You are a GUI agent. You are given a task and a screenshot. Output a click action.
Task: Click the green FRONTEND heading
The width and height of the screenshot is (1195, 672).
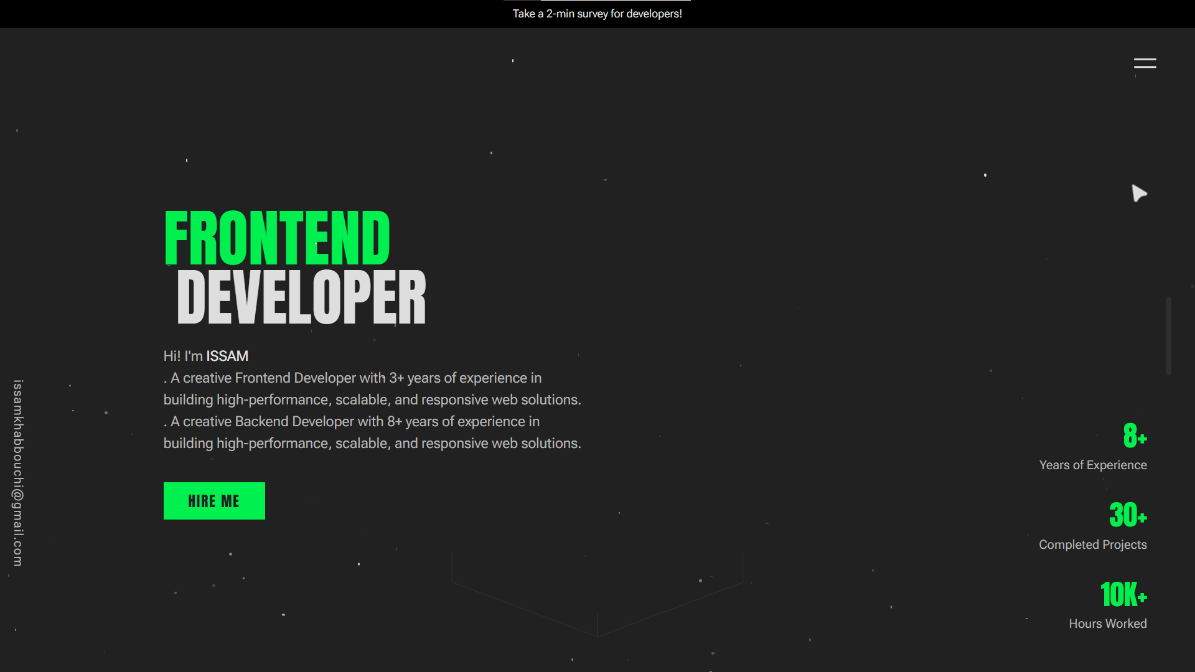(277, 238)
